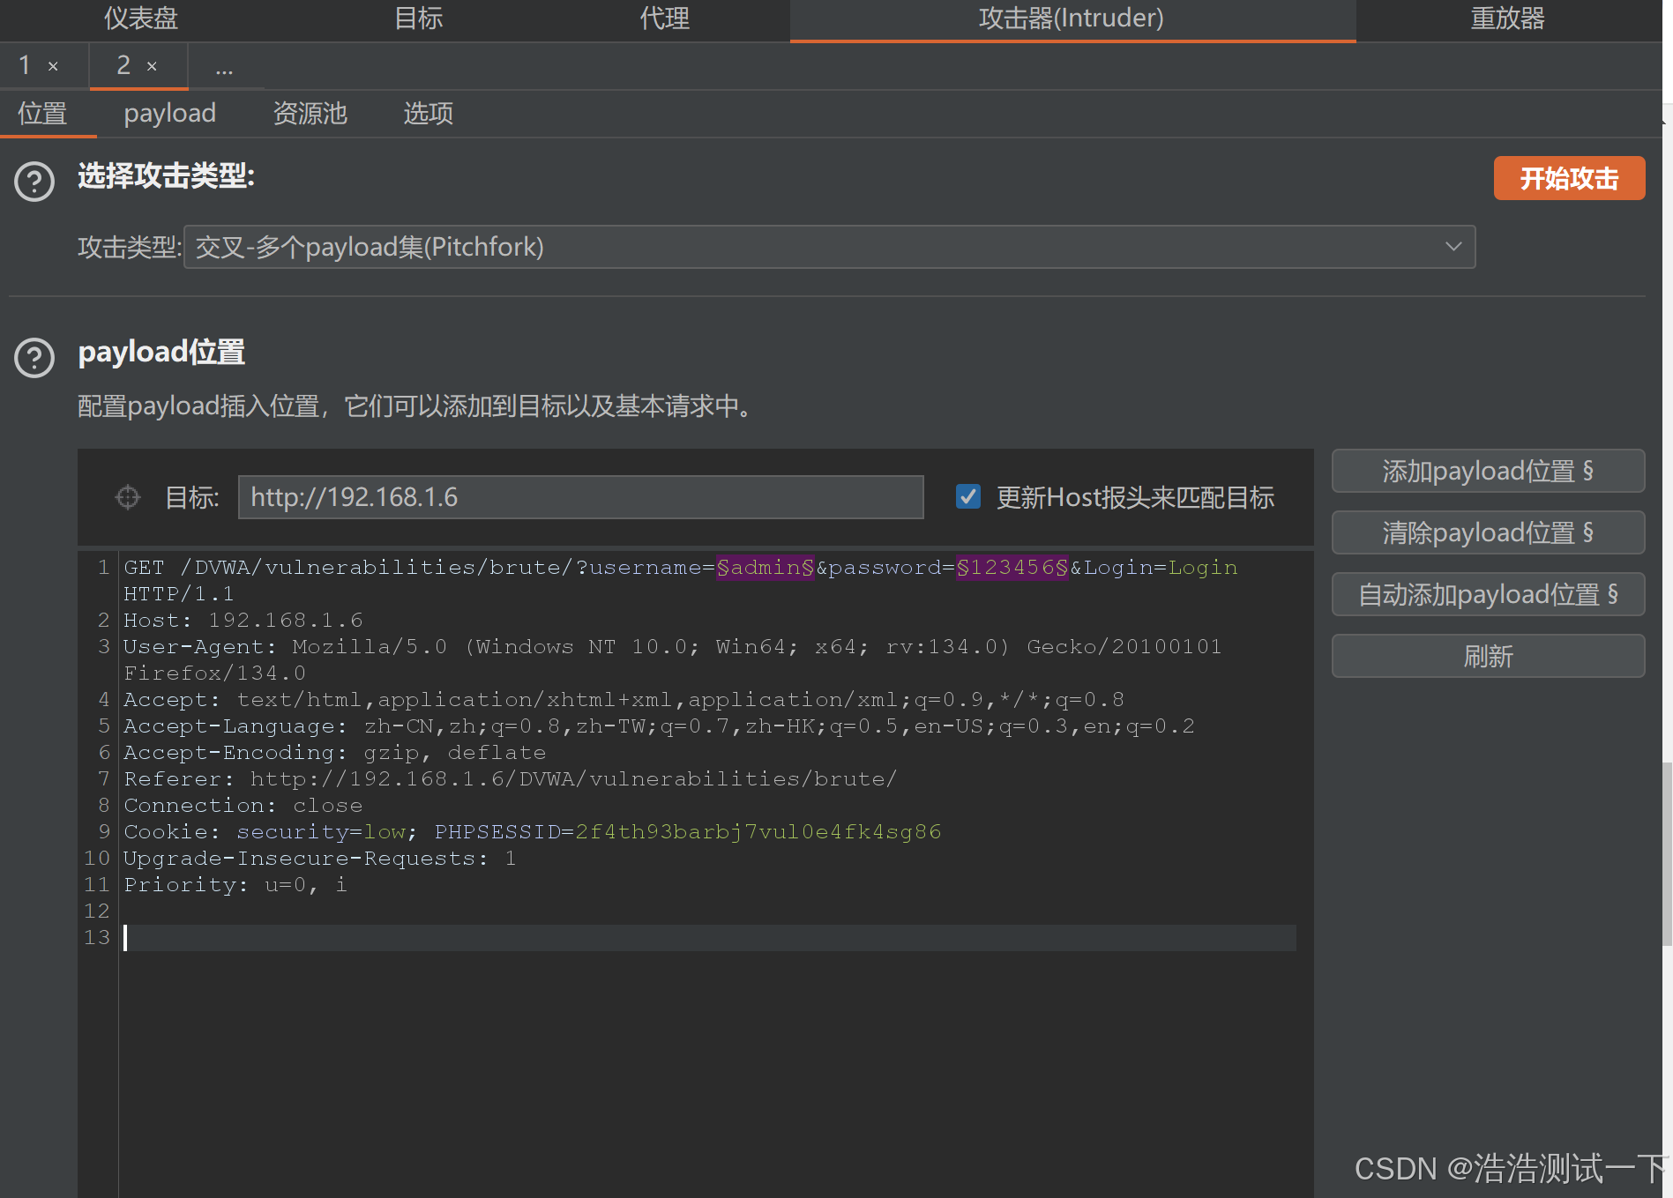1673x1198 pixels.
Task: Click the Upgrade-Insecure-Requests: 1 line
Action: click(319, 859)
